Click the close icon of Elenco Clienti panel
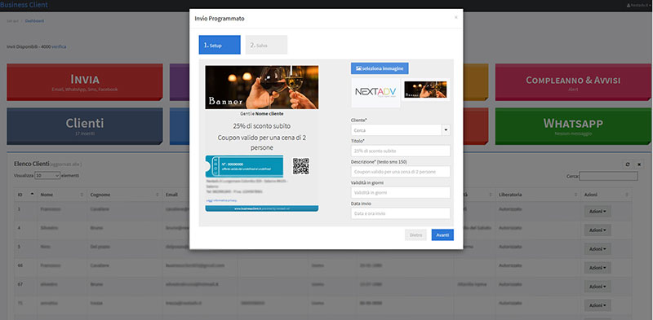 [639, 164]
